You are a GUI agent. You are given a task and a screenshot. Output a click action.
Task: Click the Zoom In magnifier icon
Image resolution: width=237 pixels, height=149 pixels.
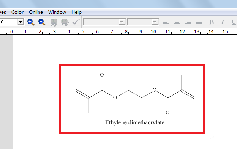(31, 22)
